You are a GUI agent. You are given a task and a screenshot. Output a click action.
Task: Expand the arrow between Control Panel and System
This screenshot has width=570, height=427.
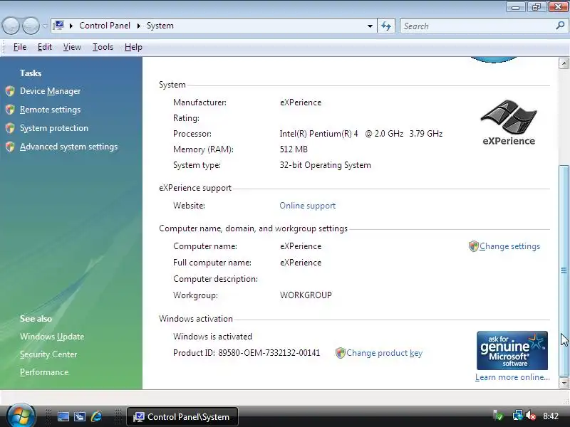coord(138,26)
